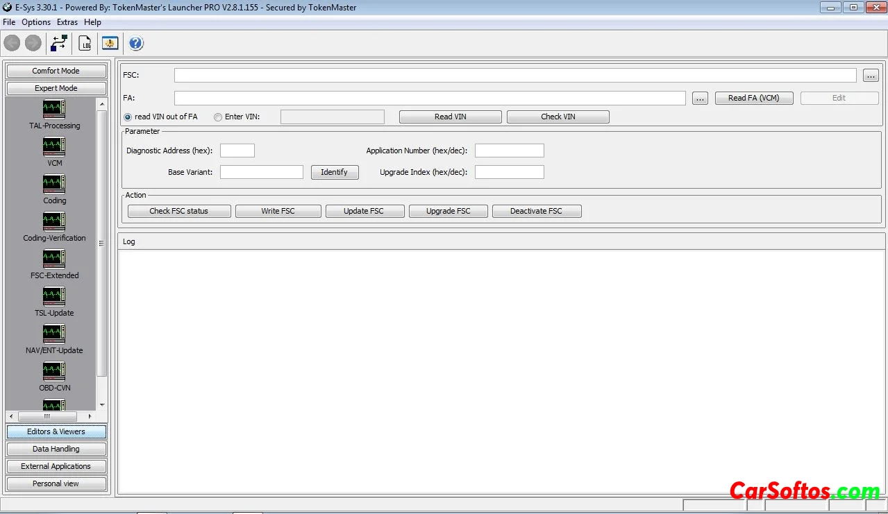Open the NAV/ENT-Update module icon
The width and height of the screenshot is (888, 514).
pyautogui.click(x=54, y=334)
